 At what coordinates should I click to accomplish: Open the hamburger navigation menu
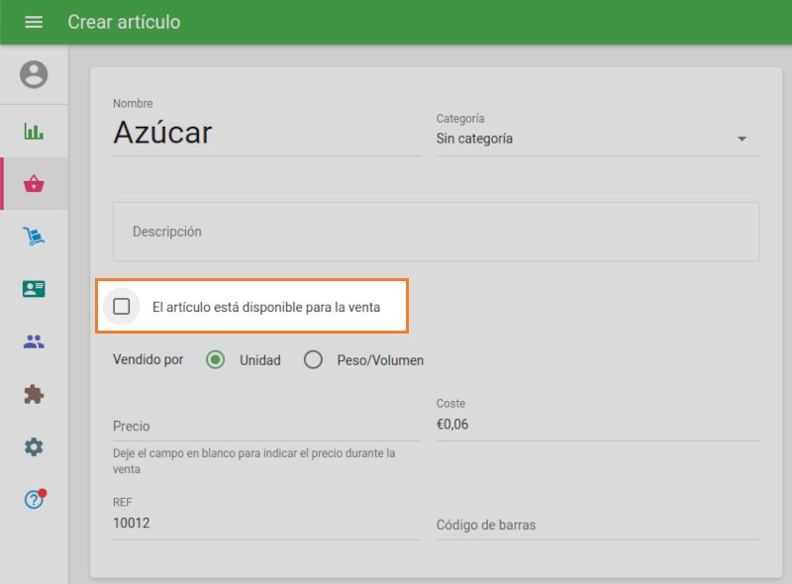coord(34,22)
